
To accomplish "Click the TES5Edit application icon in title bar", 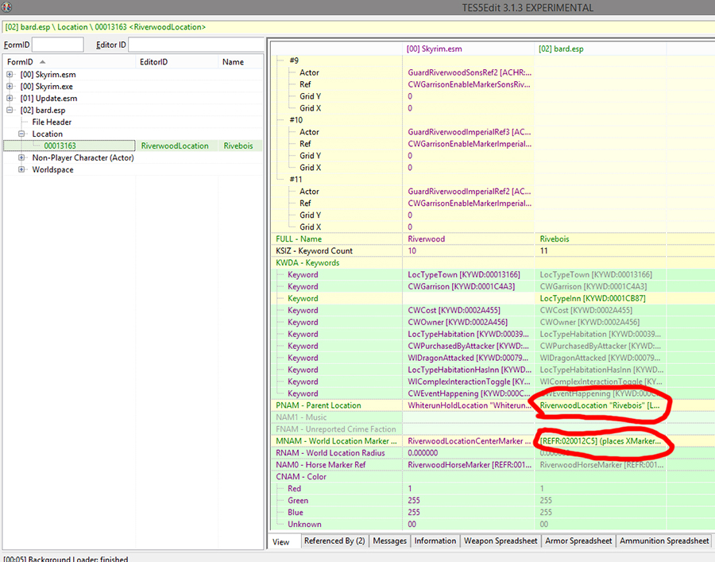I will 6,7.
